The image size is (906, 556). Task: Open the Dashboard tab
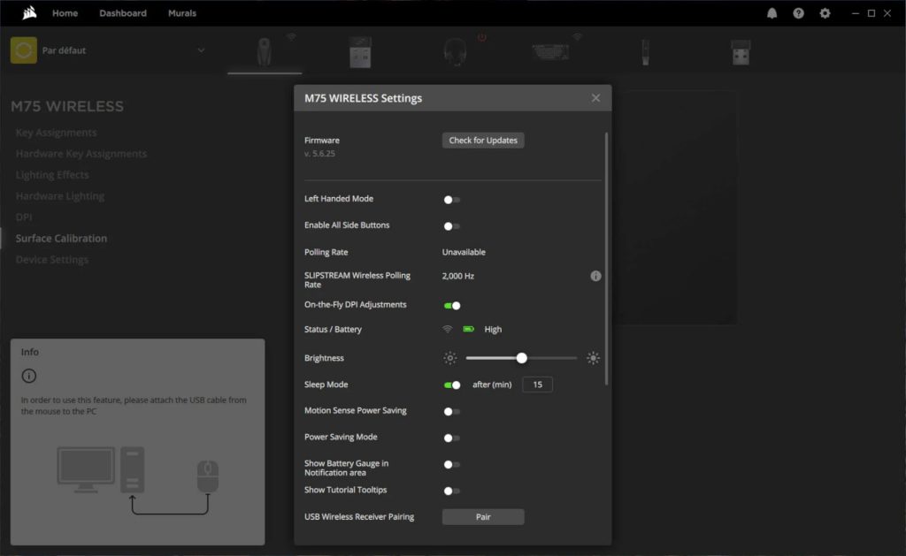point(123,13)
